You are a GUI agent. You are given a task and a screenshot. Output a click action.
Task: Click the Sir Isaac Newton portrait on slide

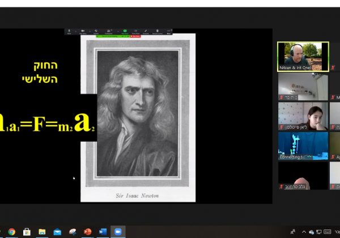(138, 113)
